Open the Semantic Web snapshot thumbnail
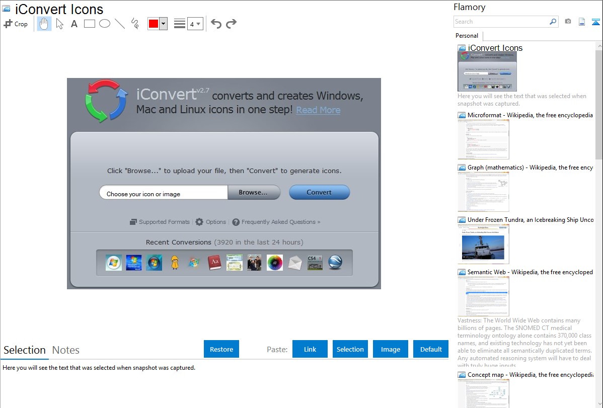The image size is (603, 408). [483, 296]
